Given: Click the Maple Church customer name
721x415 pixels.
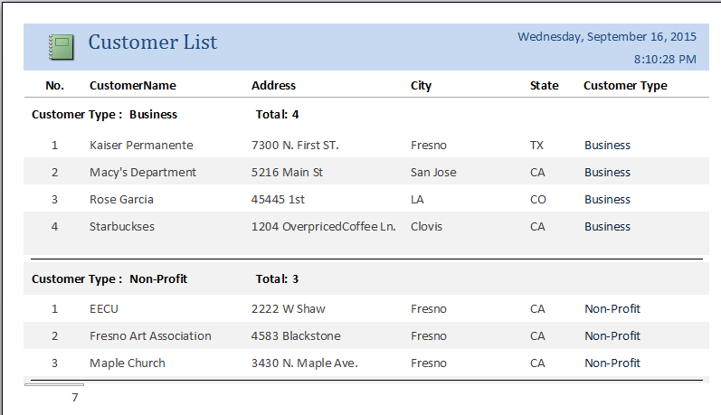Looking at the screenshot, I should (x=128, y=363).
